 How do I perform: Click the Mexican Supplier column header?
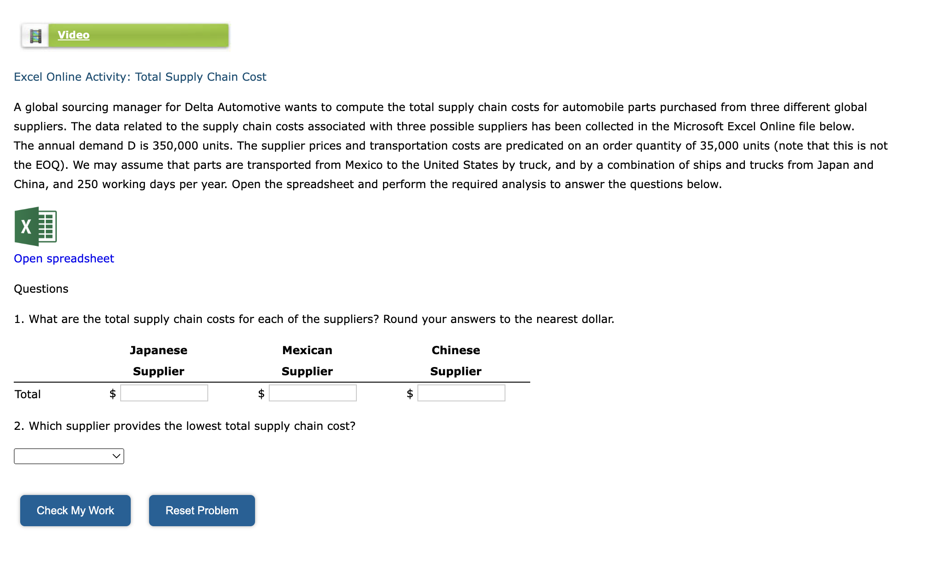coord(307,361)
